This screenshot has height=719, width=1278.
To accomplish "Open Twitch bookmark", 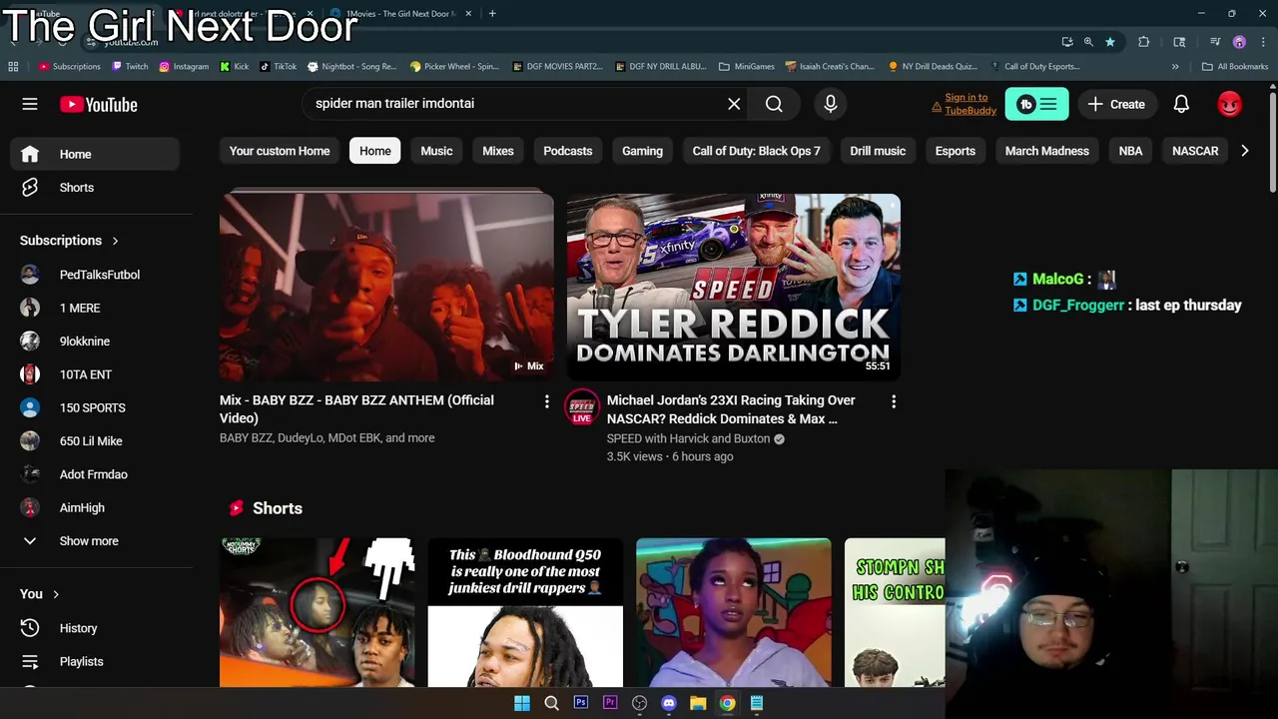I will (x=130, y=67).
